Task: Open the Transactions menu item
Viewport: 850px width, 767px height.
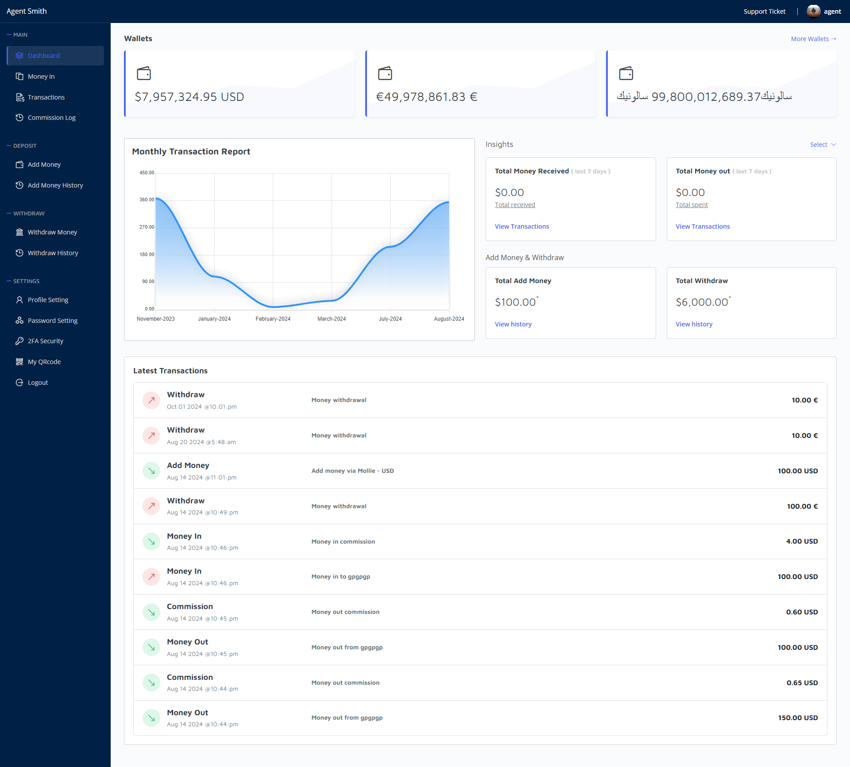Action: (x=46, y=97)
